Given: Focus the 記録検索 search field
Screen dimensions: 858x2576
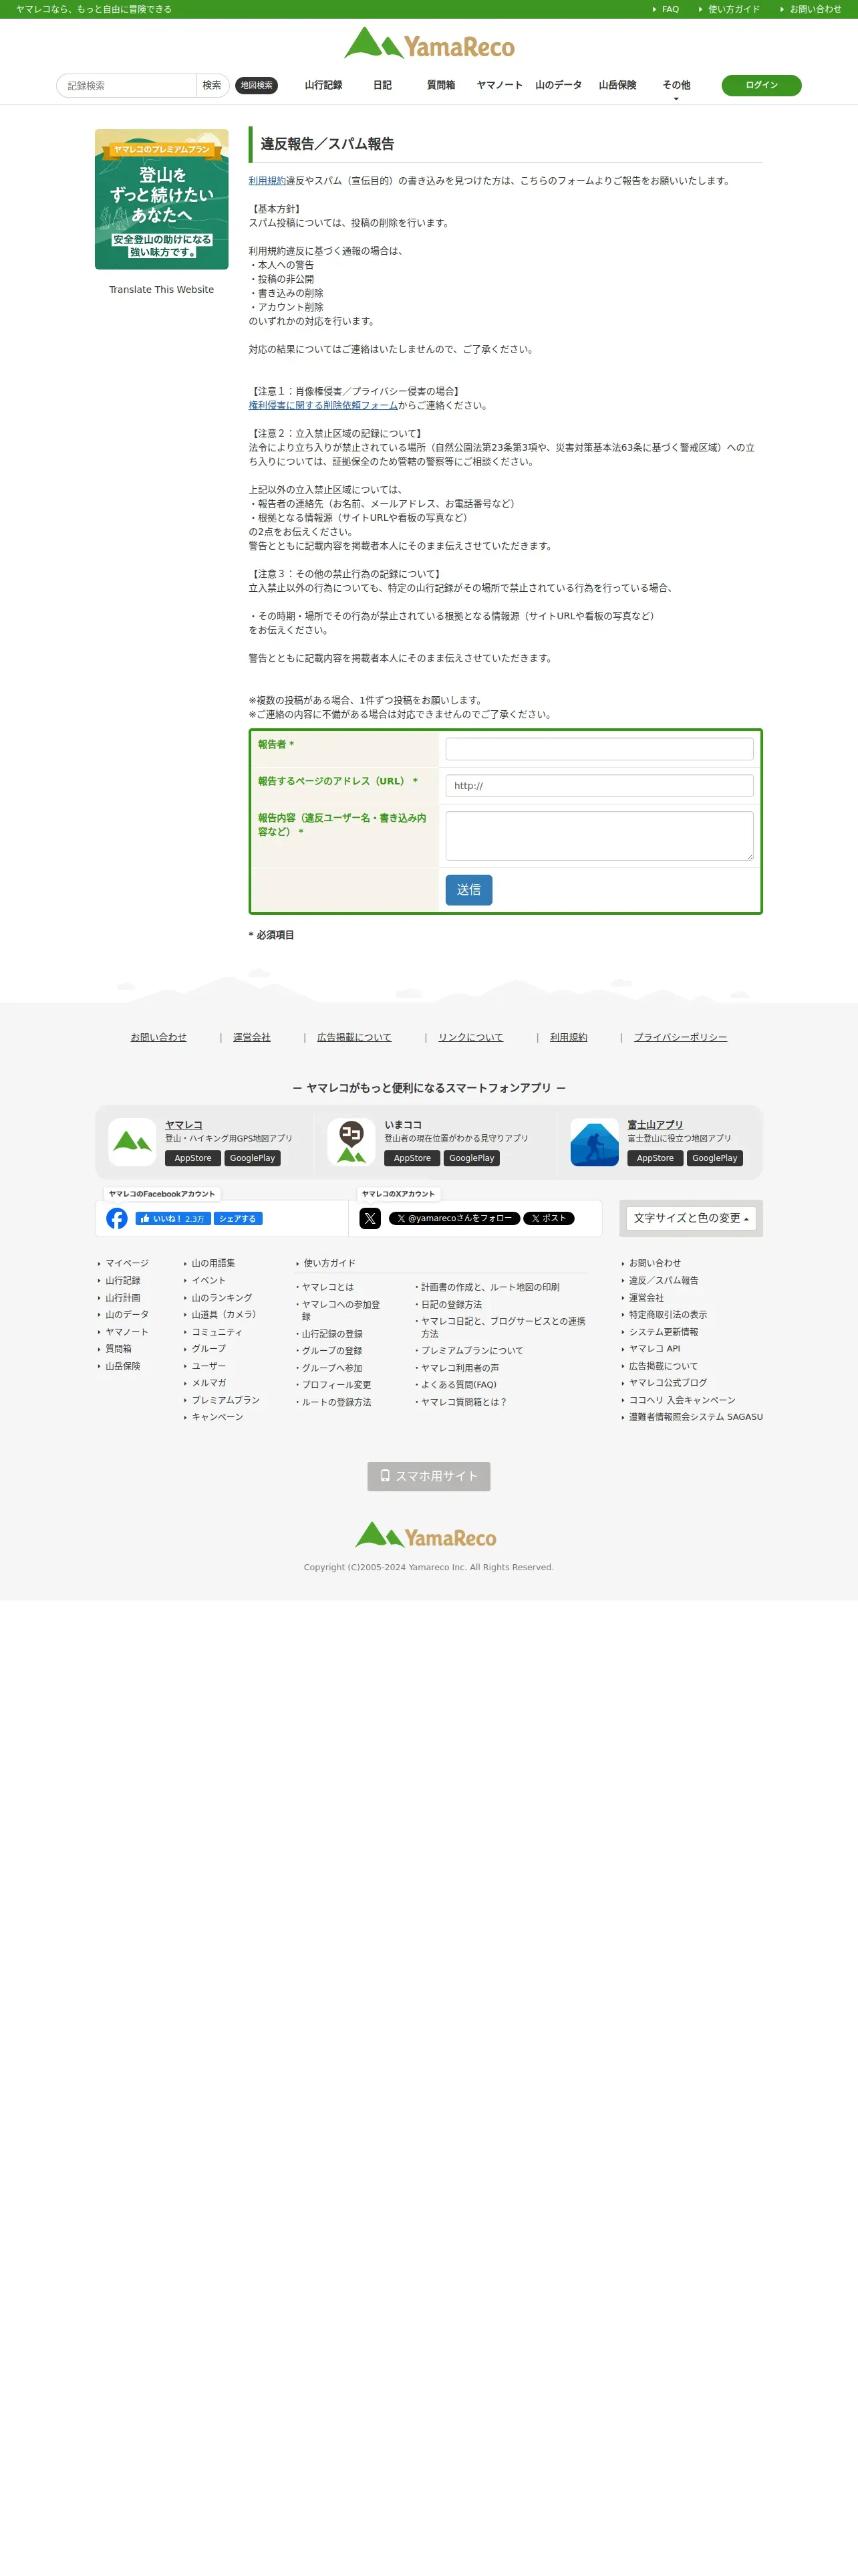Looking at the screenshot, I should (127, 85).
